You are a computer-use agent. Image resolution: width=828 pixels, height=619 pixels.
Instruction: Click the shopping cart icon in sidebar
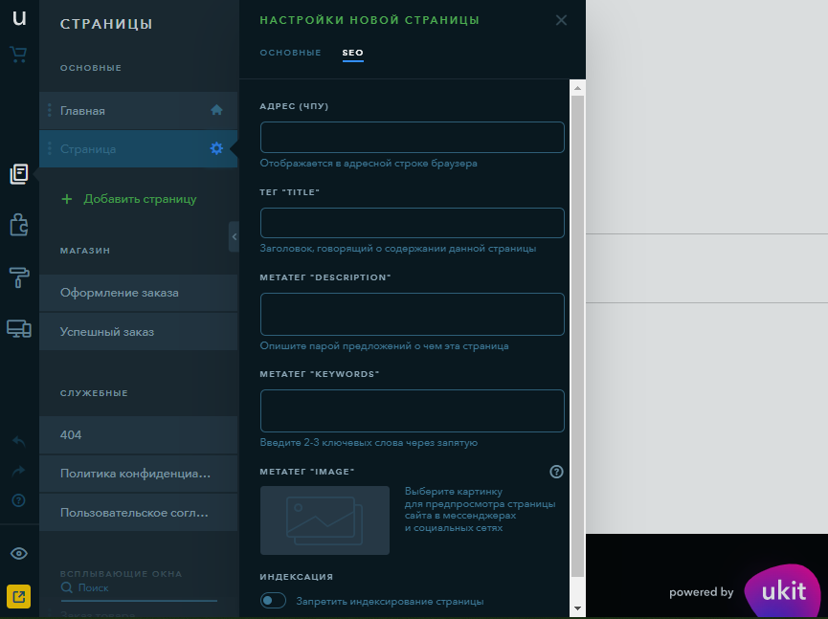tap(18, 55)
